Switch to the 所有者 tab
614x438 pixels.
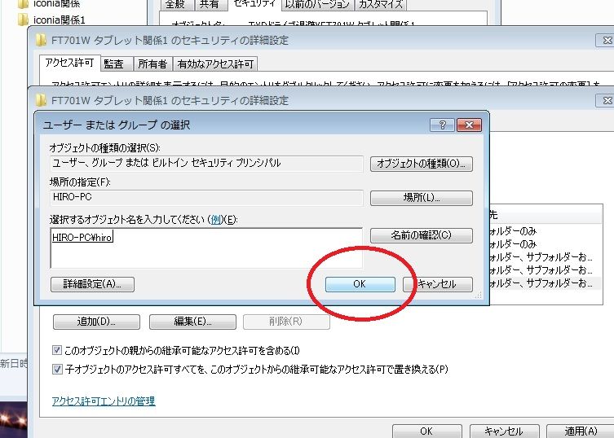152,64
